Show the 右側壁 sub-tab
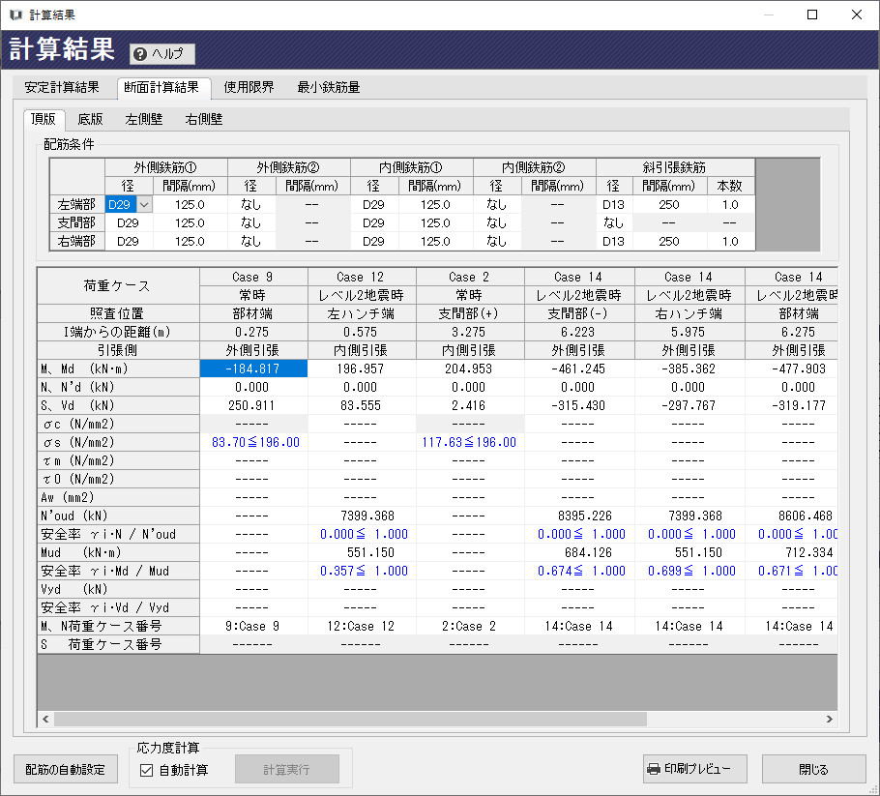The image size is (880, 796). pyautogui.click(x=204, y=119)
